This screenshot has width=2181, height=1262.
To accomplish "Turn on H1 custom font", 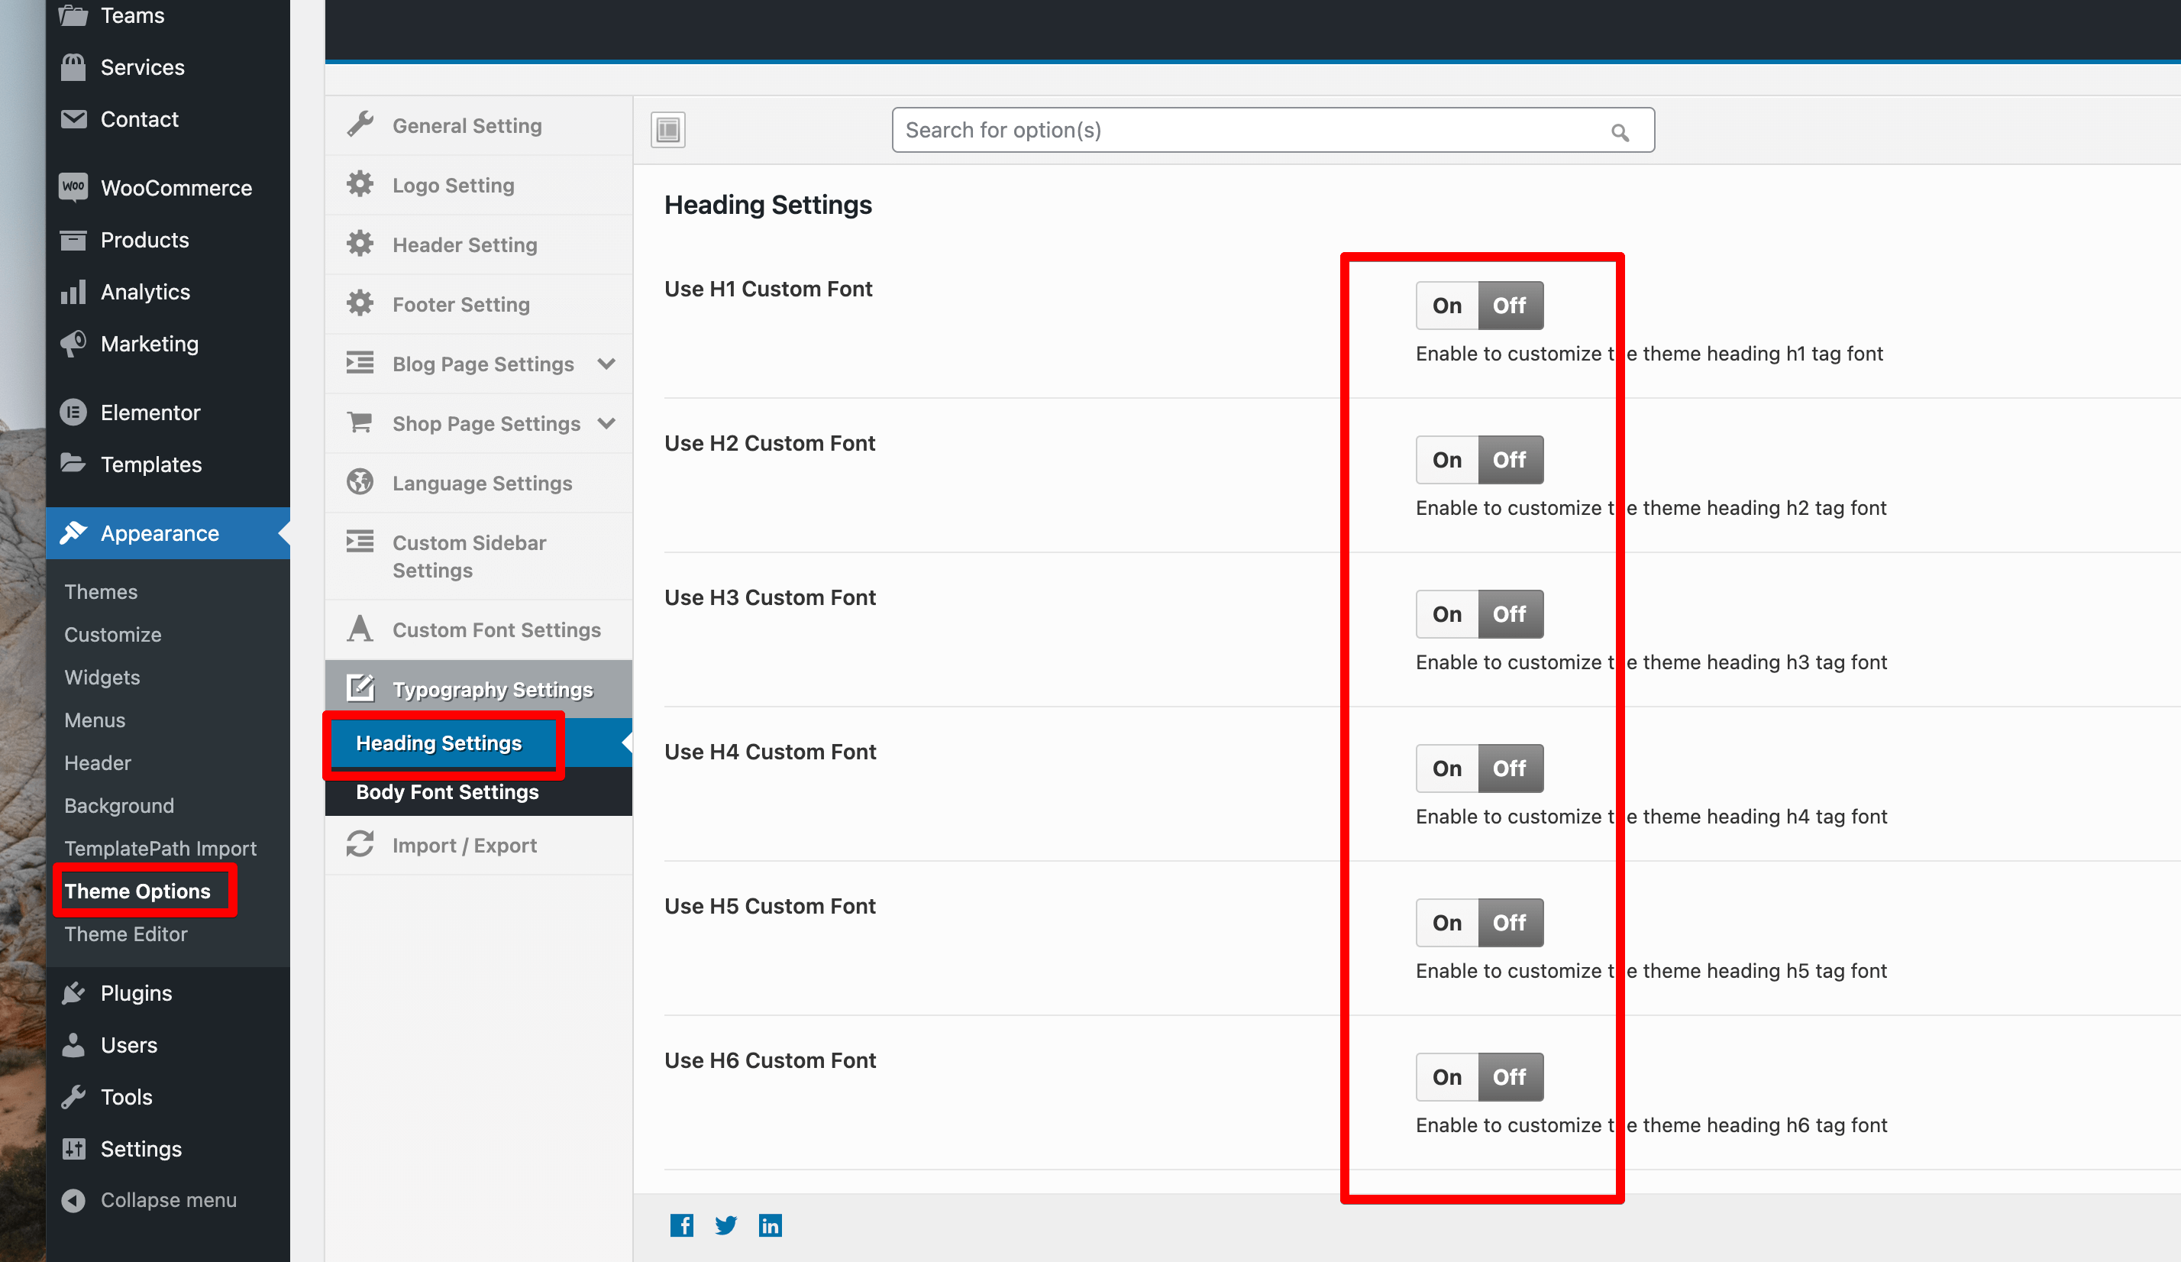I will [x=1446, y=306].
